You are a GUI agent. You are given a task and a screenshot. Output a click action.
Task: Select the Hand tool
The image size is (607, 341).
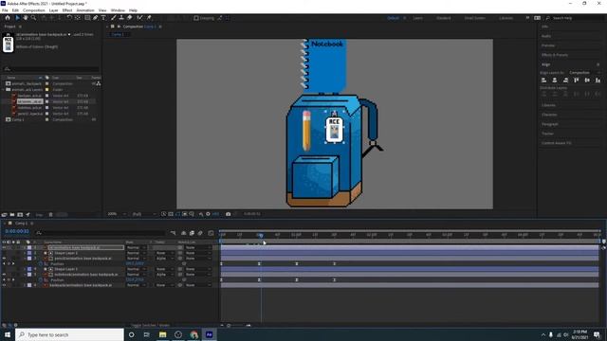pyautogui.click(x=26, y=18)
